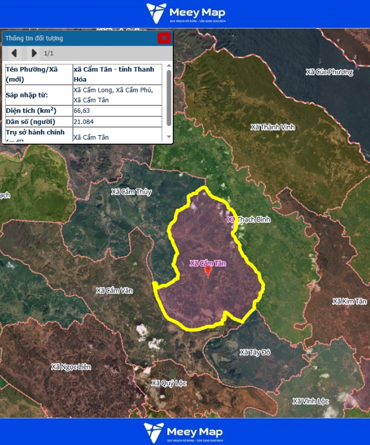Click the Xã Quý Lộc map label
The image size is (370, 445).
(x=169, y=383)
